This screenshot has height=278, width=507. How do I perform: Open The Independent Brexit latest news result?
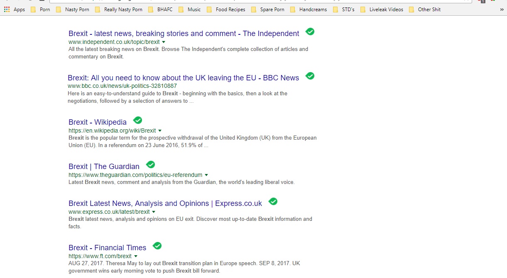(184, 34)
